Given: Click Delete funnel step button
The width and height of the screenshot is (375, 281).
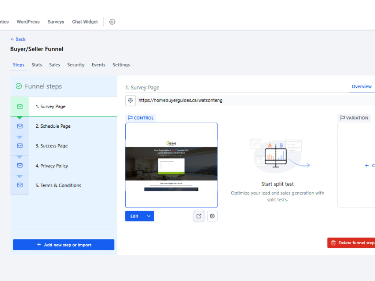Looking at the screenshot, I should pyautogui.click(x=351, y=243).
